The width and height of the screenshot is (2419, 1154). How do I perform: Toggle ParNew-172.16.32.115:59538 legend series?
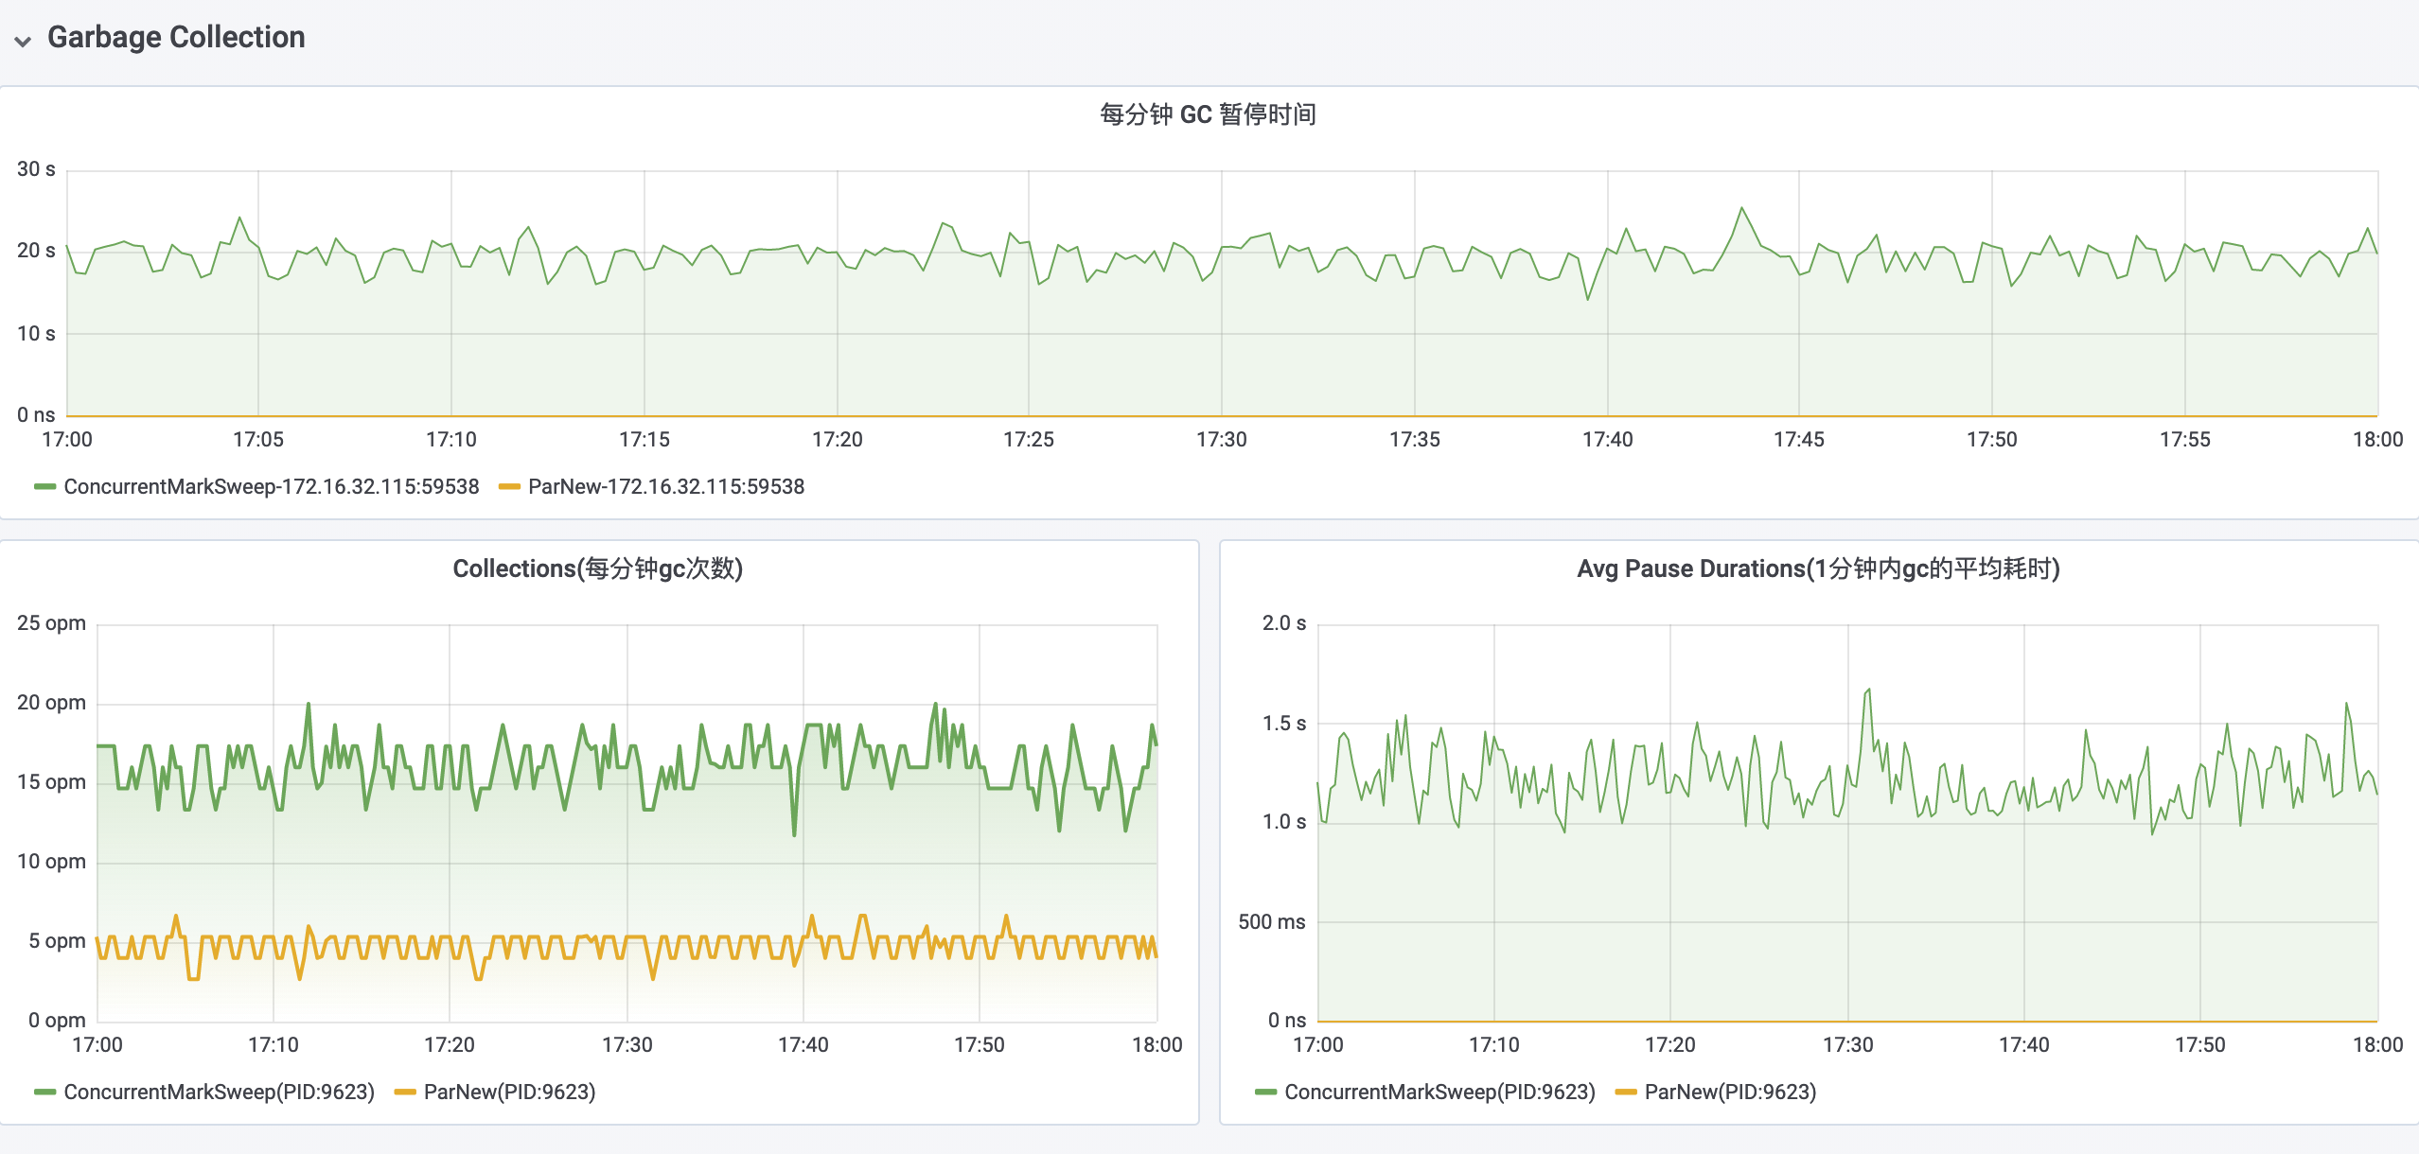[x=665, y=486]
